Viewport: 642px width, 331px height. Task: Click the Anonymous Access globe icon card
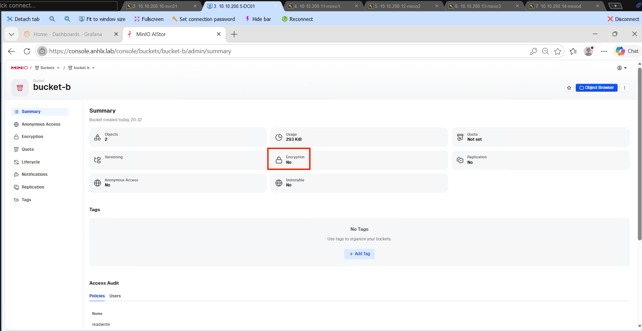pos(98,183)
